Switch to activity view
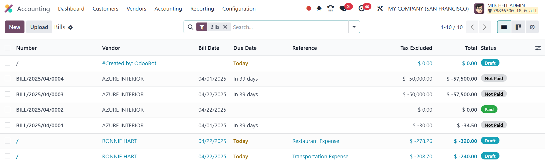This screenshot has height=164, width=545. 532,27
